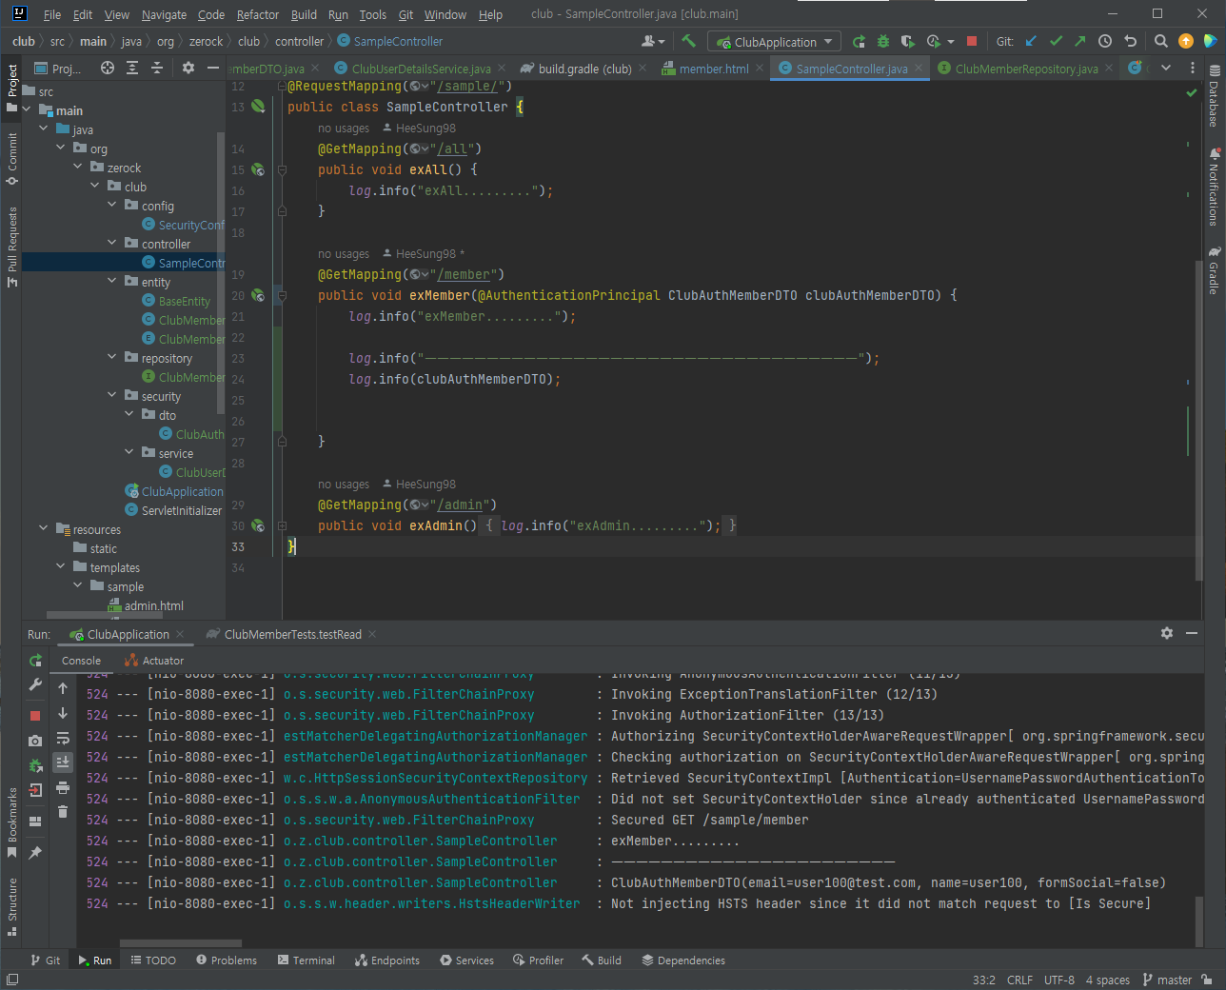
Task: Take thread dump with the camera icon
Action: pos(35,740)
